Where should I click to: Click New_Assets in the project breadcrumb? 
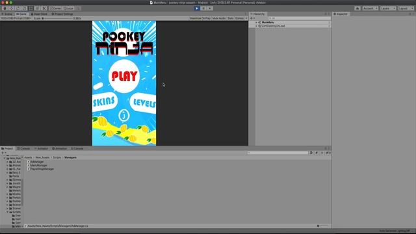42,157
